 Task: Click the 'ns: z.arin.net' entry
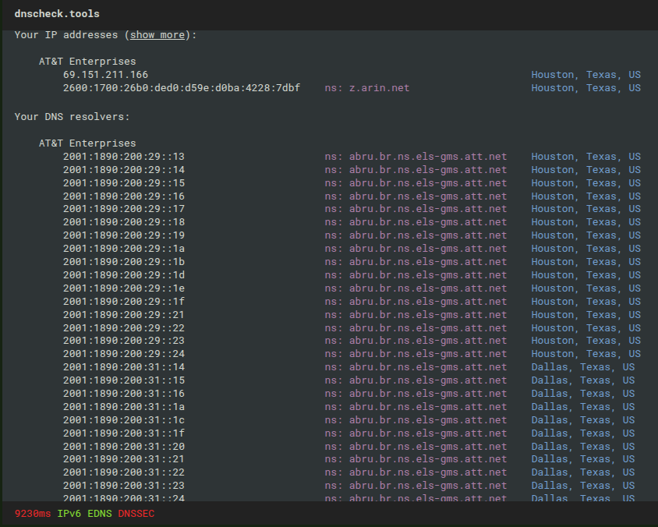(x=366, y=87)
